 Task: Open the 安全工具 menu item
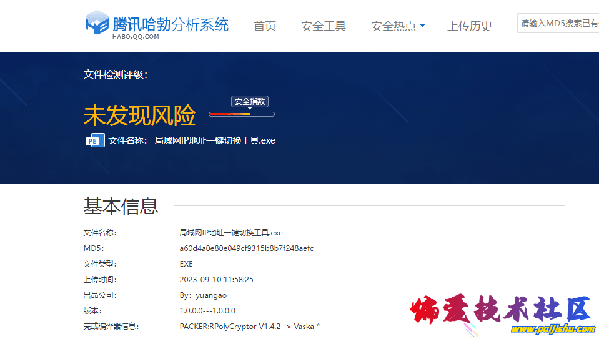[324, 26]
